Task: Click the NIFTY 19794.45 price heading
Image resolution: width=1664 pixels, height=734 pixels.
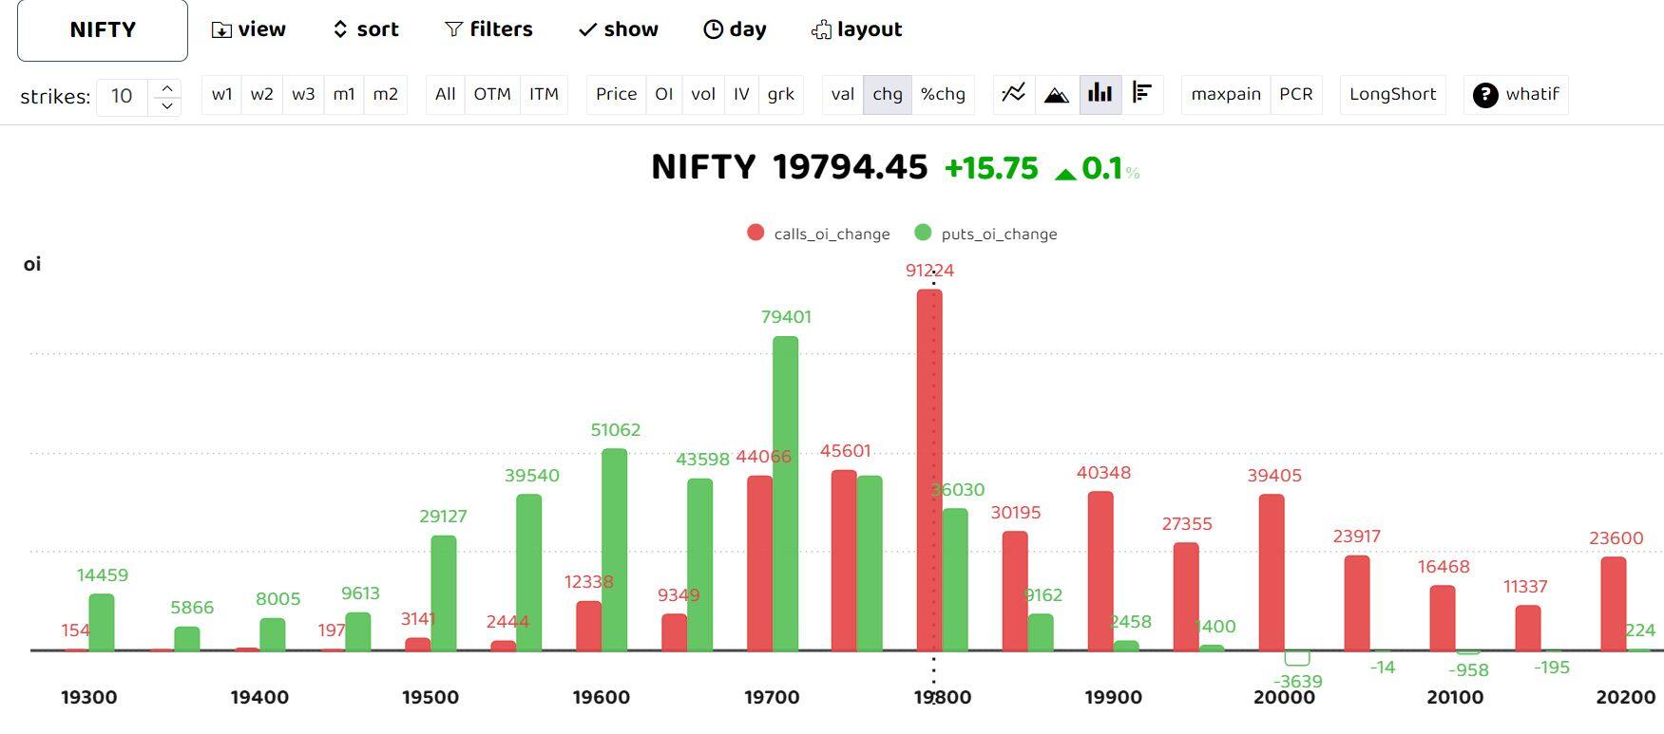Action: point(790,168)
